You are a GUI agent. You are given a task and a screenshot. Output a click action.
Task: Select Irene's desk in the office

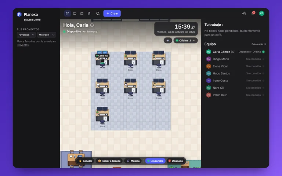pos(131,88)
